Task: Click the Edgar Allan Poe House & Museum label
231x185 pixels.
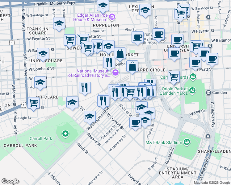Action: coord(90,17)
